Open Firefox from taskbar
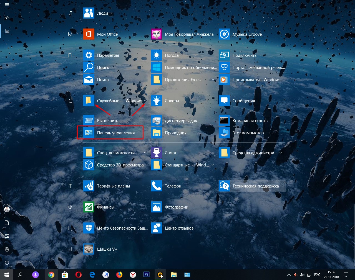The width and height of the screenshot is (355, 280). tap(119, 275)
